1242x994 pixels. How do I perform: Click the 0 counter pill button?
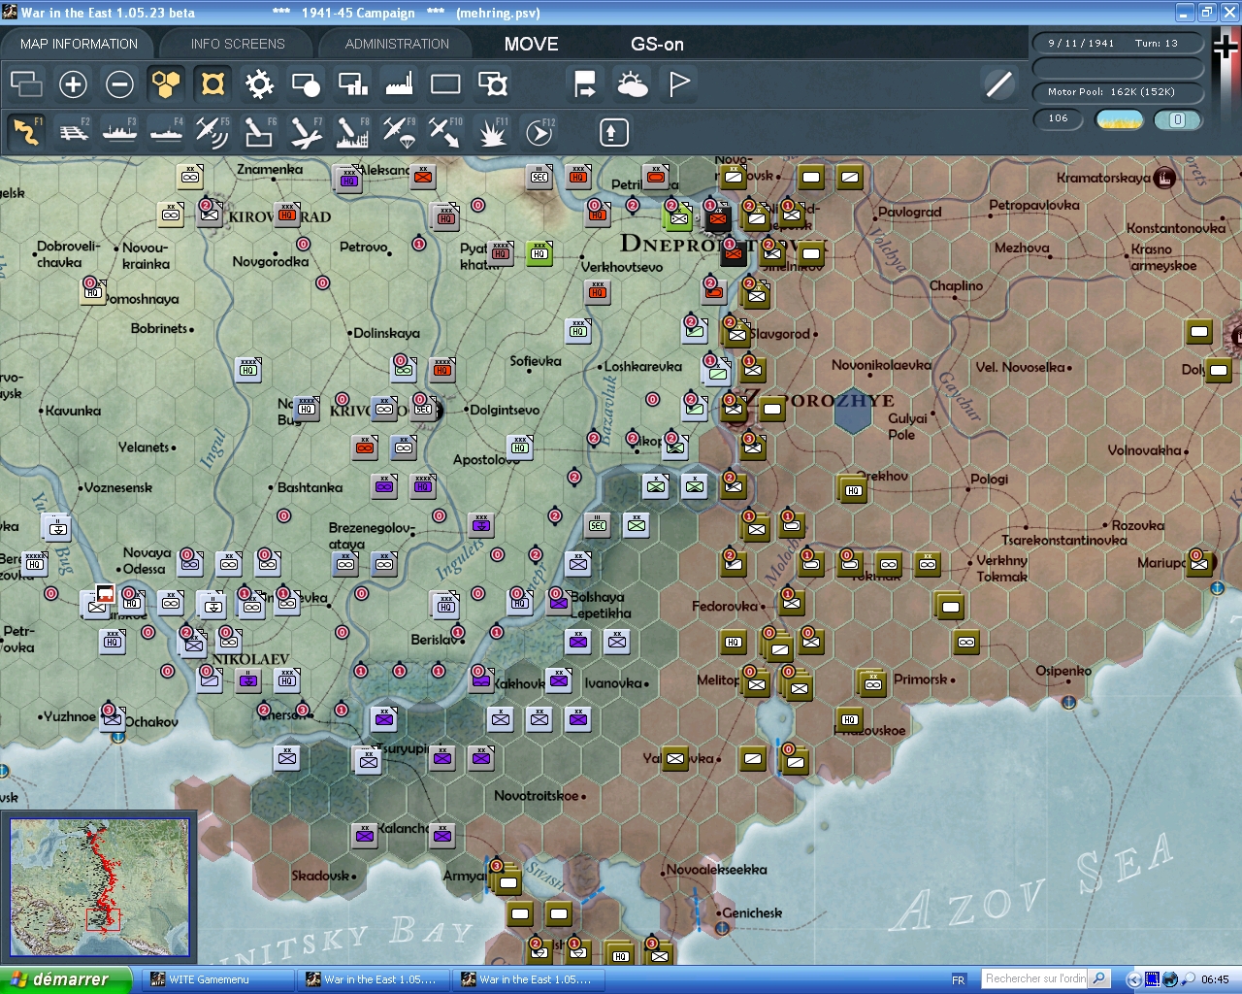(x=1178, y=119)
